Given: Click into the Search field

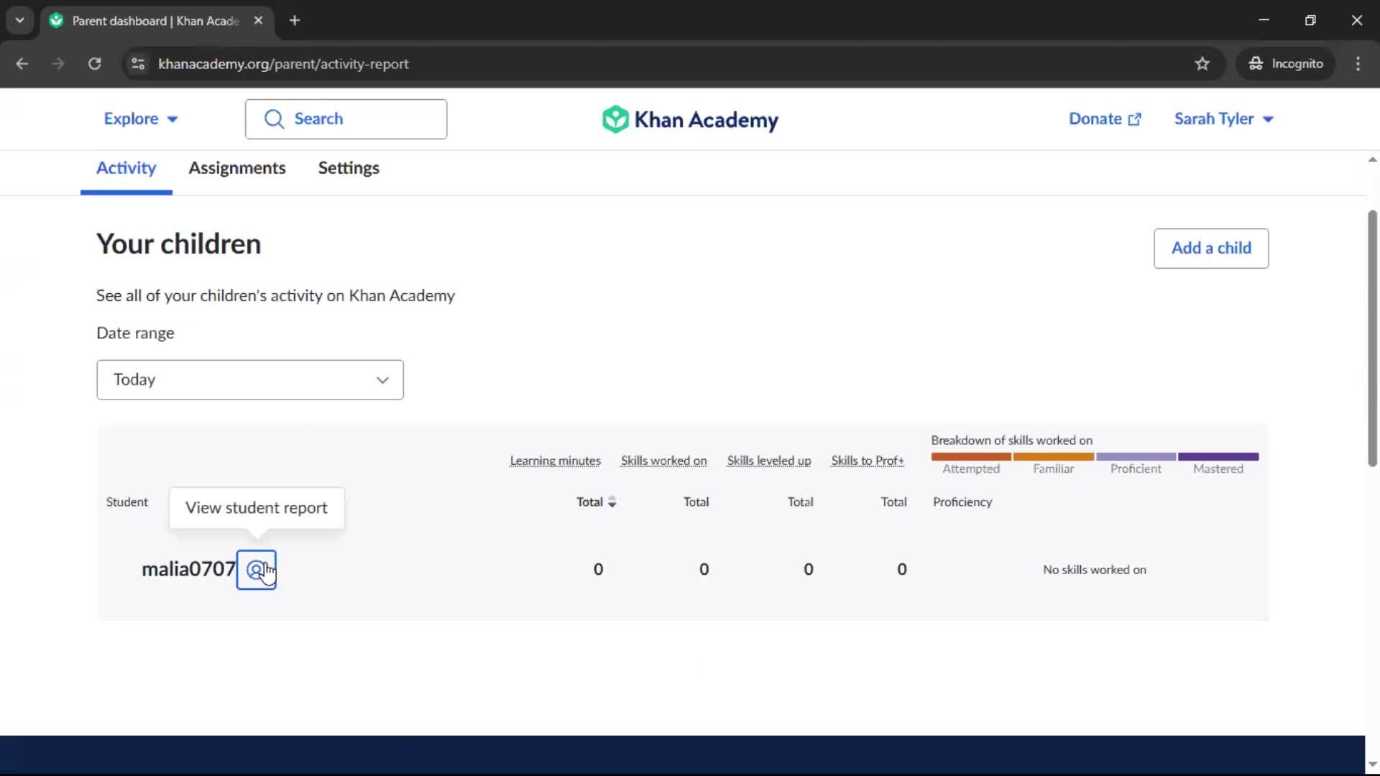Looking at the screenshot, I should [346, 119].
